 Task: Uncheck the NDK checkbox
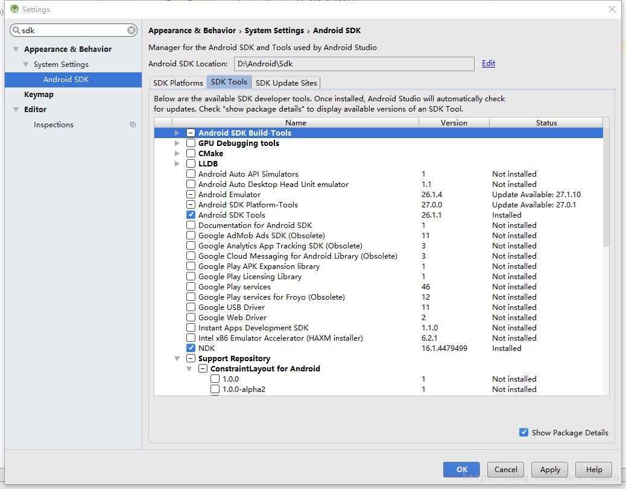191,348
